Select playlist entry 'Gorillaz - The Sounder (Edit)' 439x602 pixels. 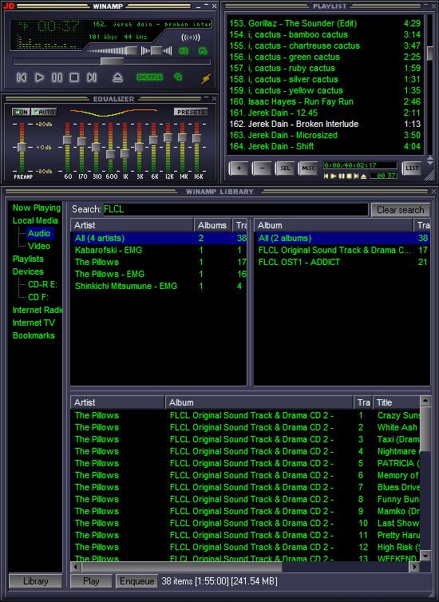(x=325, y=23)
